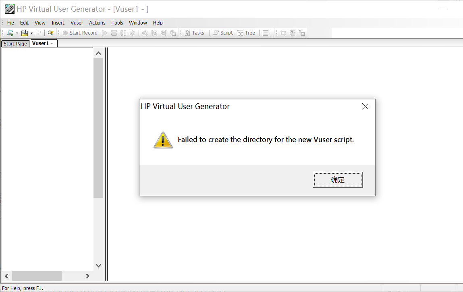Viewport: 463px width, 292px height.
Task: Open the Edit menu
Action: [24, 23]
